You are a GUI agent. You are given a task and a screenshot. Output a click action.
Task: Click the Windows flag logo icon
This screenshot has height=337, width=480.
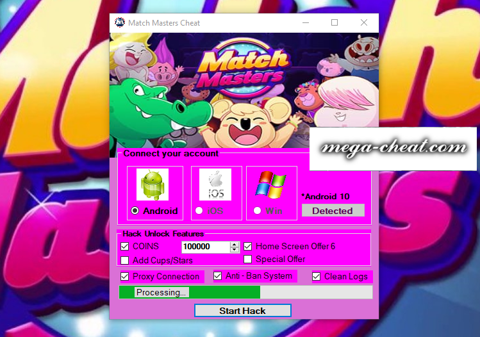(x=270, y=185)
